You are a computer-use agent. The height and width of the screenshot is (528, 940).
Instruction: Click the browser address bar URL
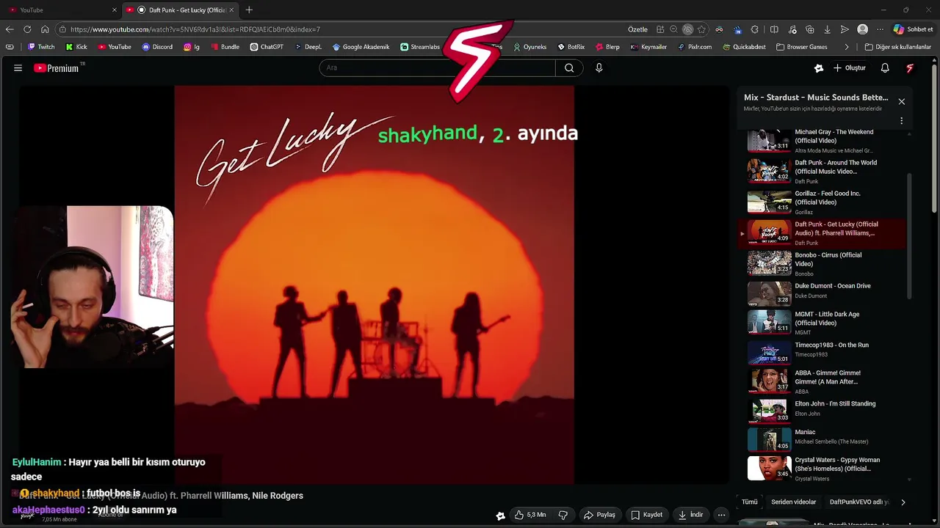(x=195, y=29)
